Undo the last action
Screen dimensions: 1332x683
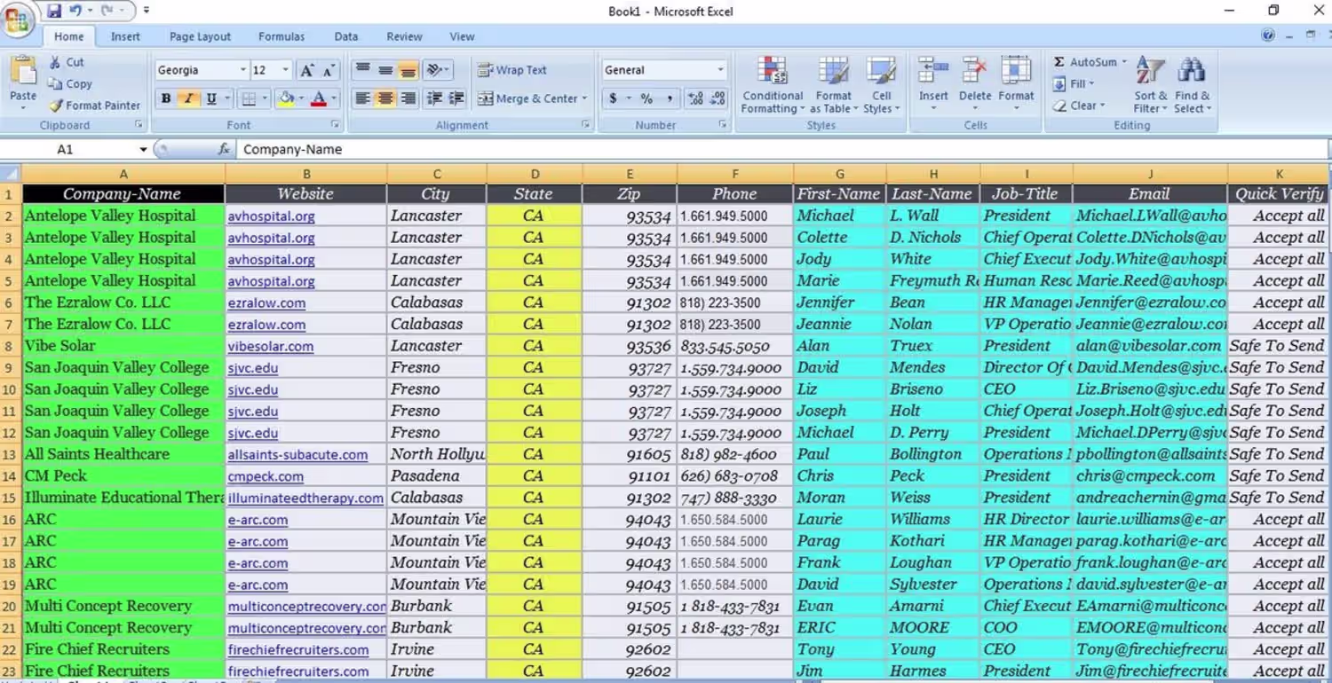(x=76, y=11)
